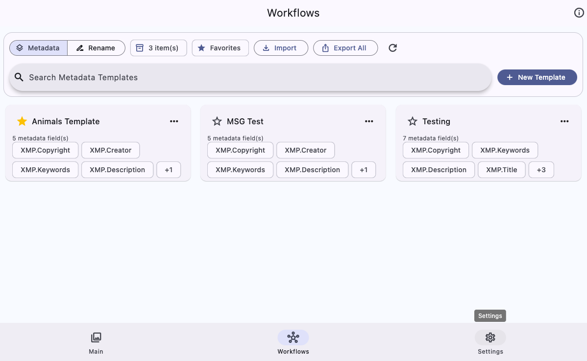The height and width of the screenshot is (361, 587).
Task: Click XMP.Title chip in Testing card
Action: click(502, 170)
